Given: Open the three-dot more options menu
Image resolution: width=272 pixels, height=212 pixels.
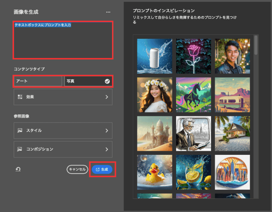Looking at the screenshot, I should pos(108,12).
